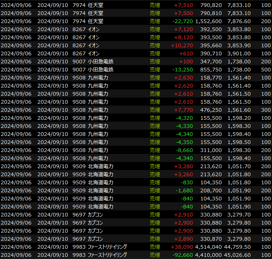Image resolution: width=272 pixels, height=259 pixels.
Task: Click the 3,901.00 price cell
Action: 239,53
